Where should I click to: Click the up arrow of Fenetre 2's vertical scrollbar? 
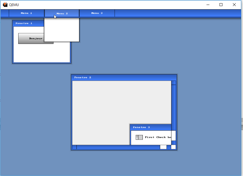coord(173,83)
